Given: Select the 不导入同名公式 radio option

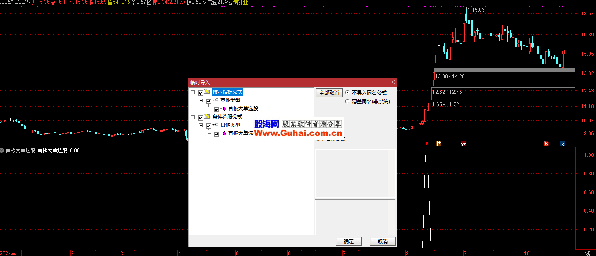Looking at the screenshot, I should point(347,93).
